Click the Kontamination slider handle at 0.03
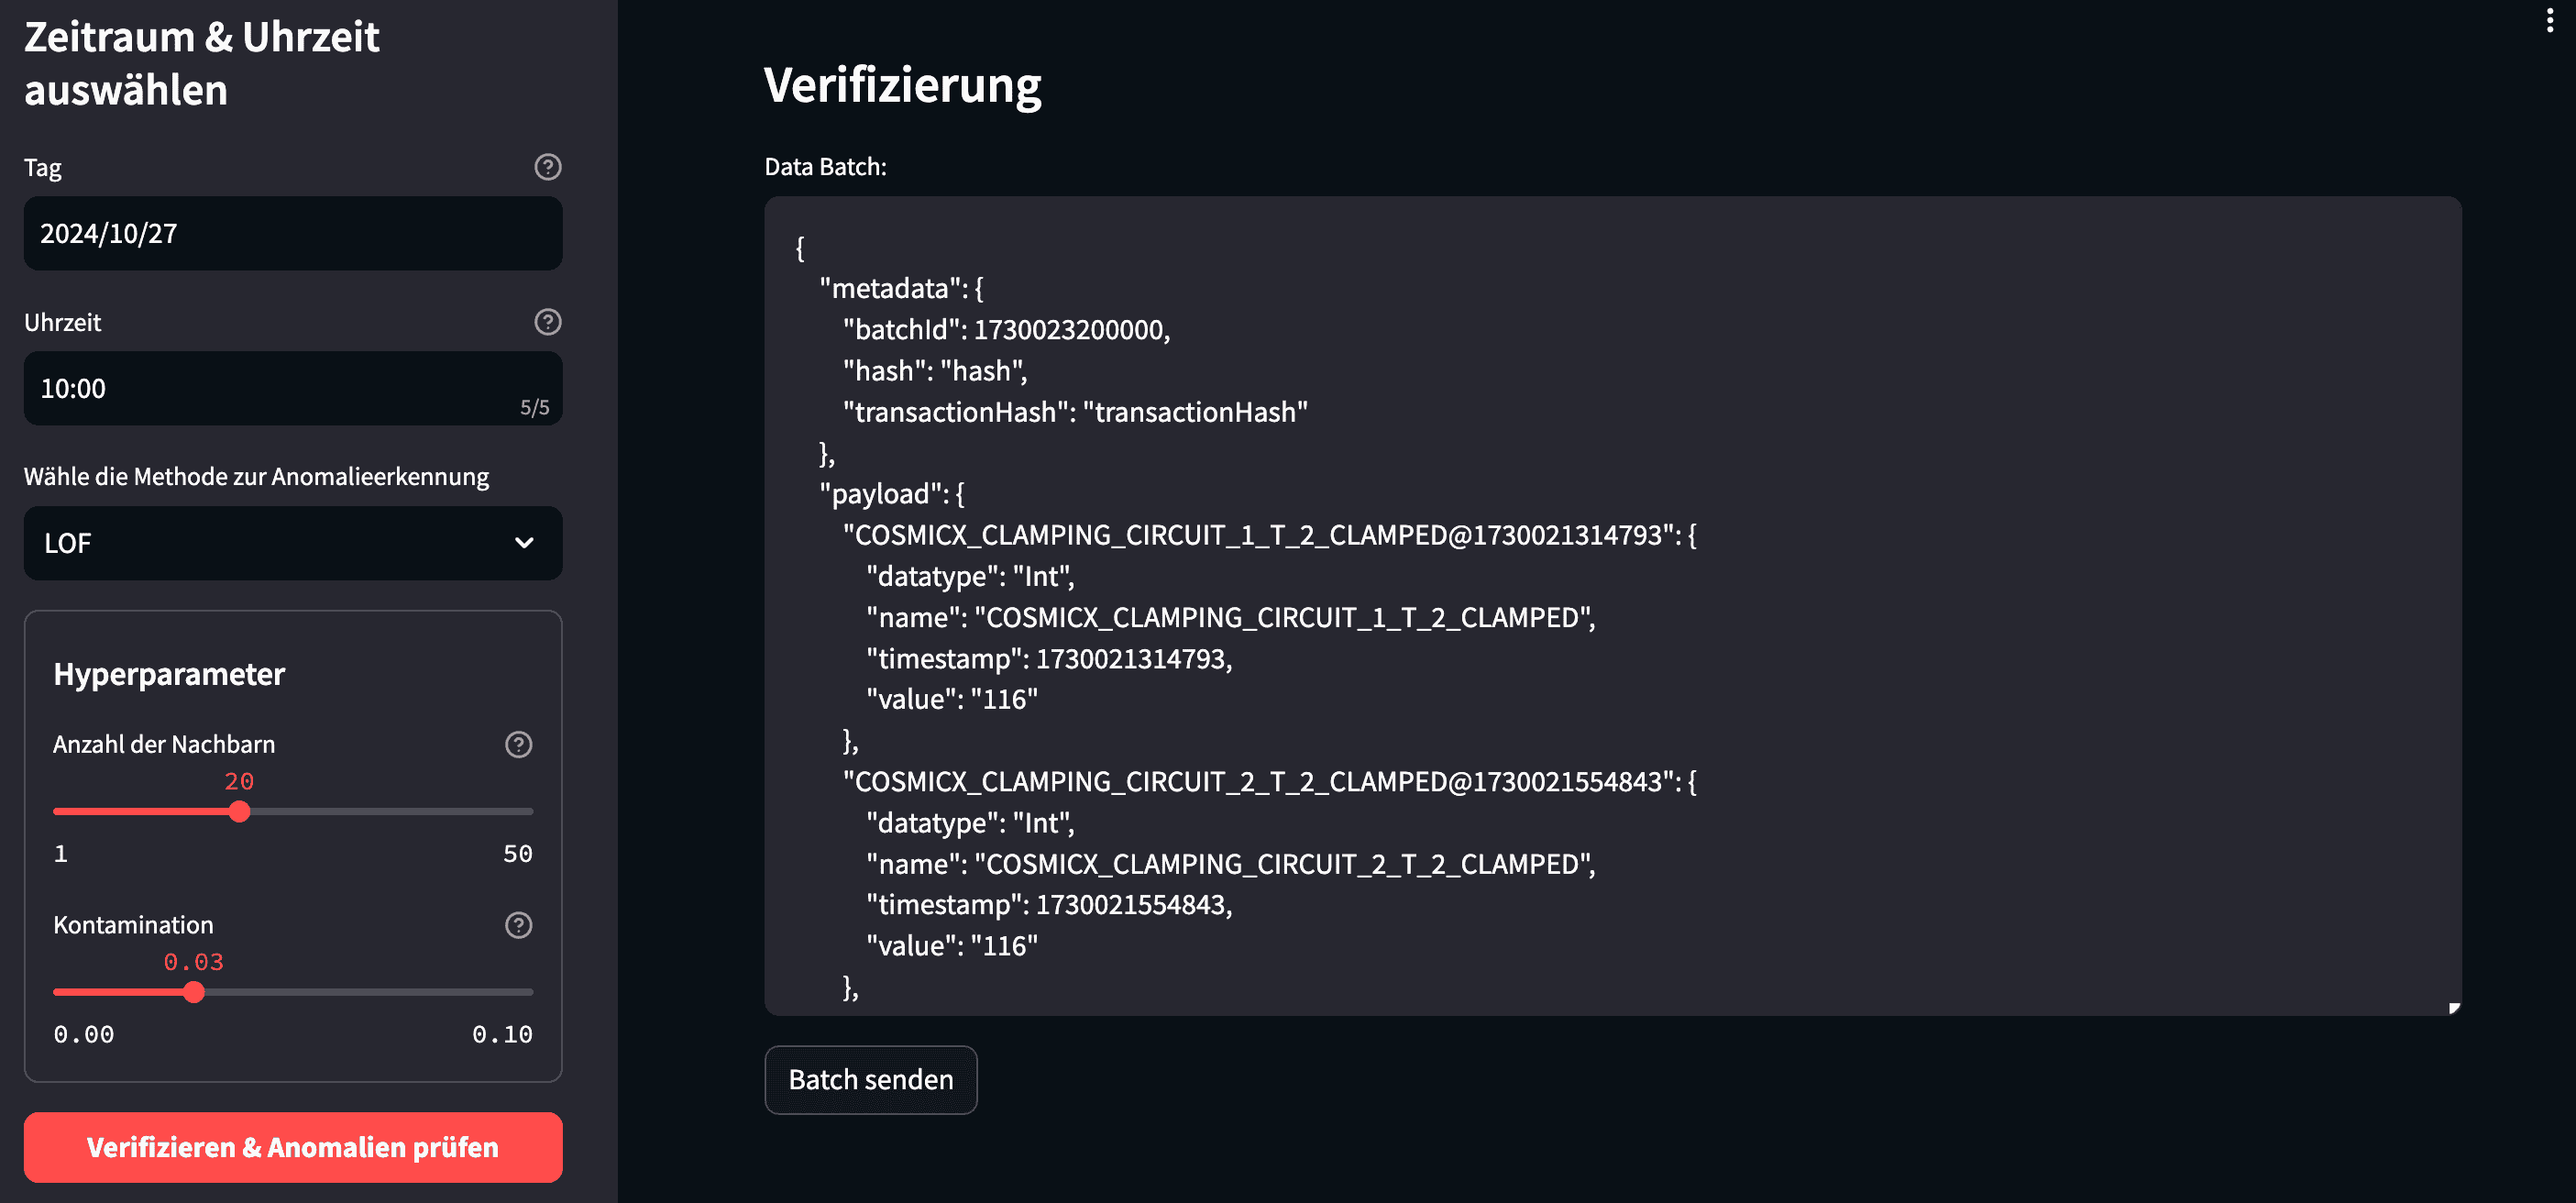Screen dimensions: 2576x1203 coord(194,993)
